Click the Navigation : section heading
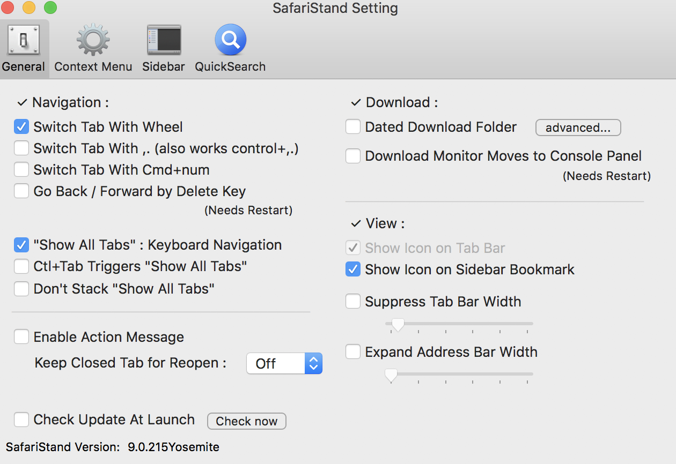Screen dimensions: 676x464 [x=71, y=102]
